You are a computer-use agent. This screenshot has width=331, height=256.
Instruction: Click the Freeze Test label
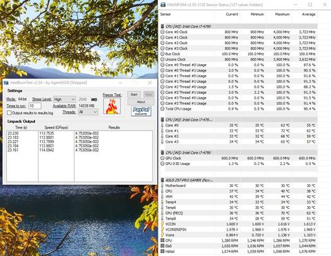(x=112, y=95)
